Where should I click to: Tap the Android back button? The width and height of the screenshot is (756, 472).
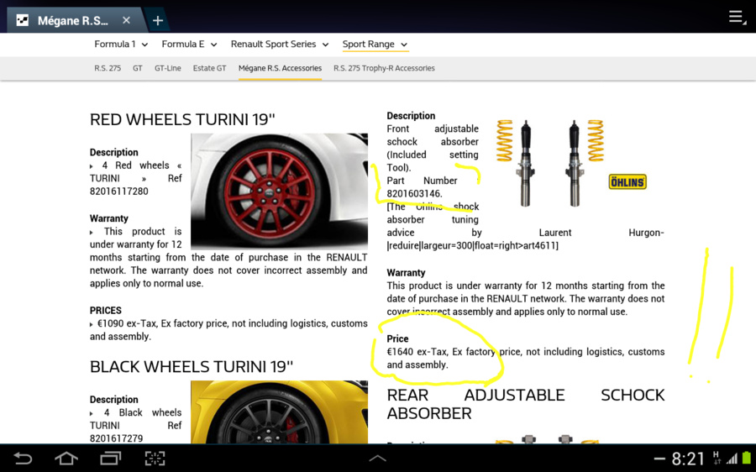(x=22, y=458)
